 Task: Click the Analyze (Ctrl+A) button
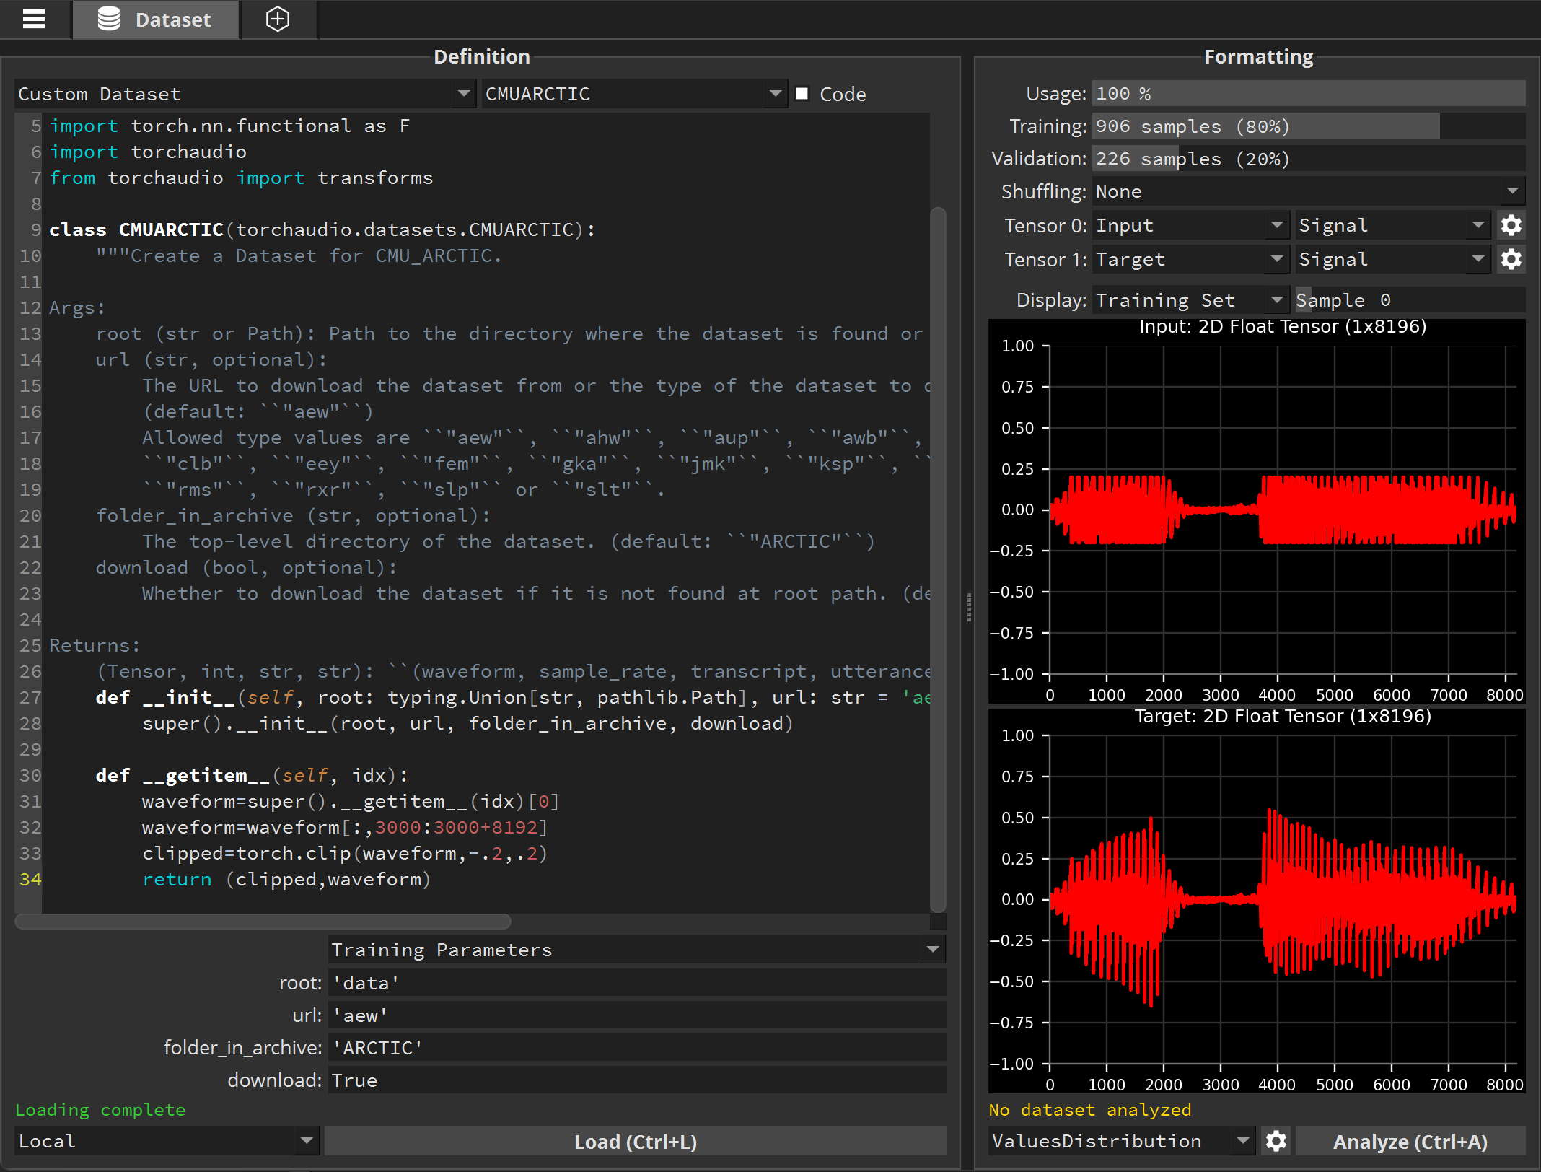1410,1142
